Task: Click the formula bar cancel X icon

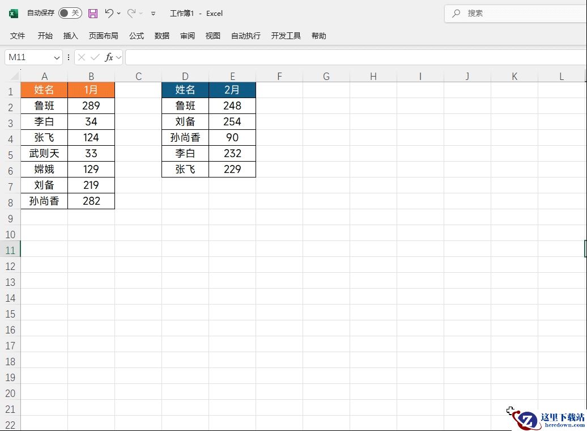Action: (82, 57)
